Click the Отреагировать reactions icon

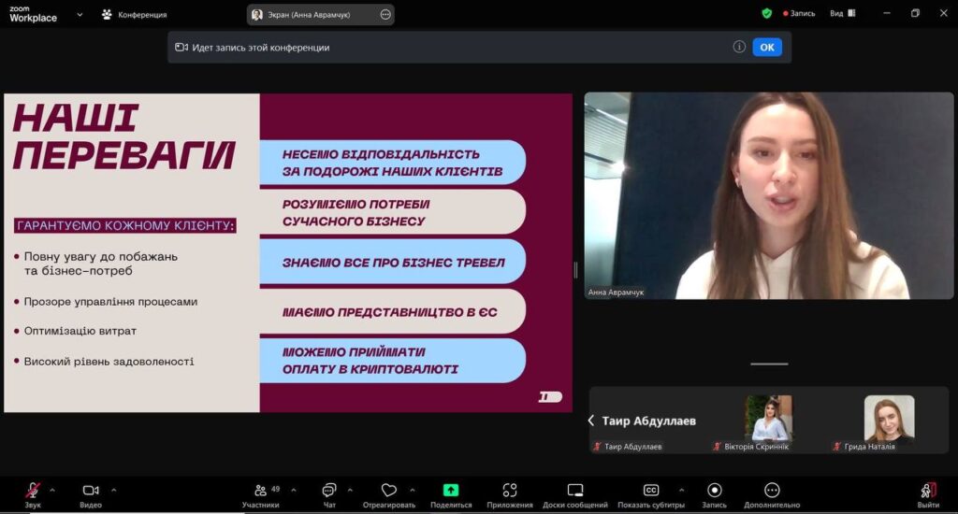389,491
